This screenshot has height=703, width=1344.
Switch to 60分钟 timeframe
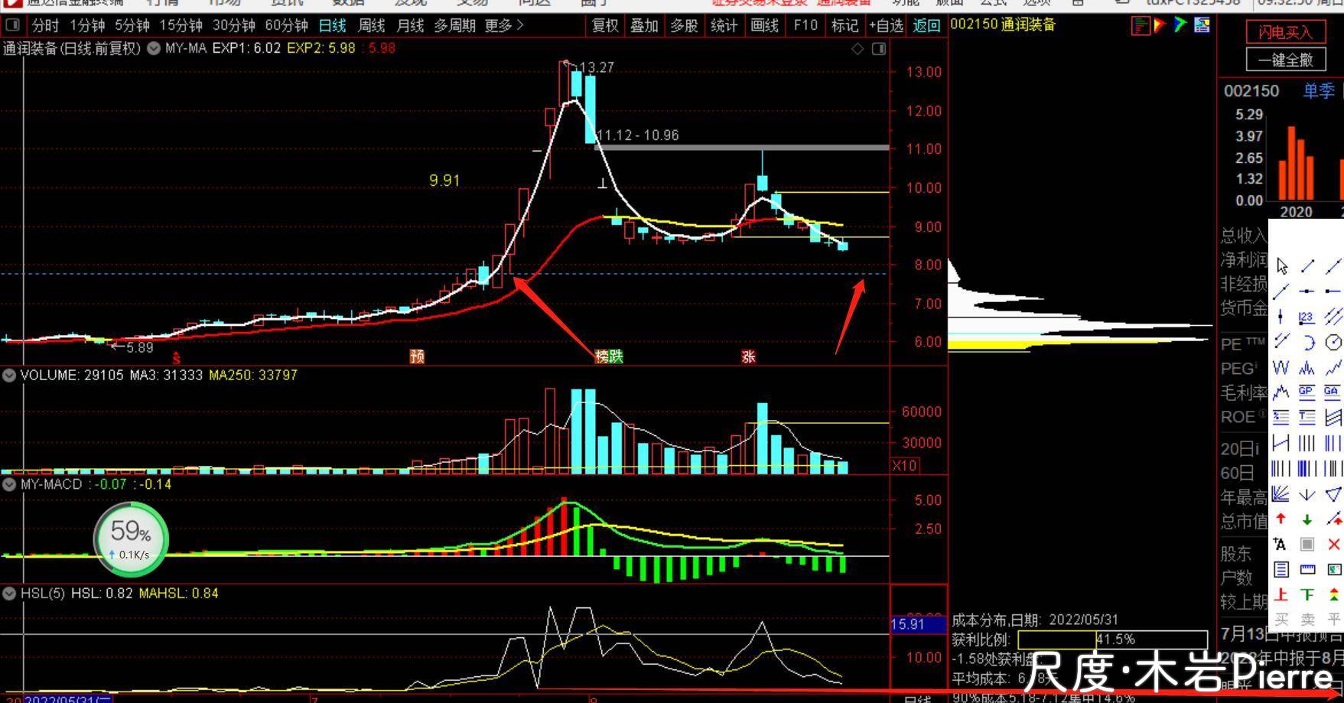pyautogui.click(x=286, y=25)
